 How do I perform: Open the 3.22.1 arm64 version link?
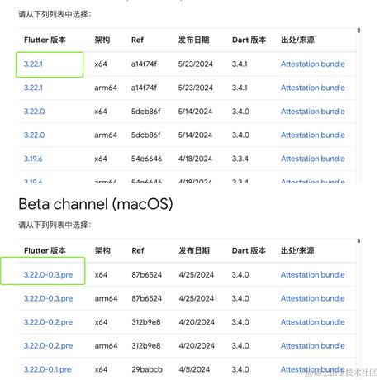33,88
